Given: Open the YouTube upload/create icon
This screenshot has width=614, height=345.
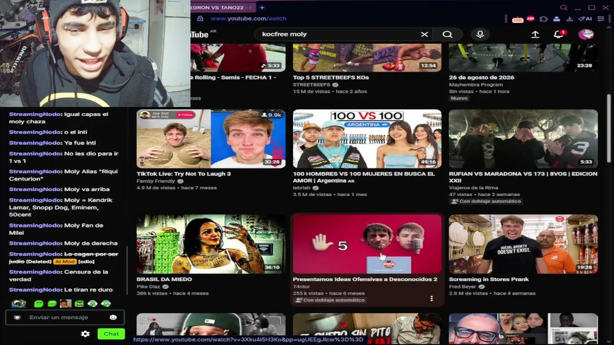Looking at the screenshot, I should (x=535, y=34).
